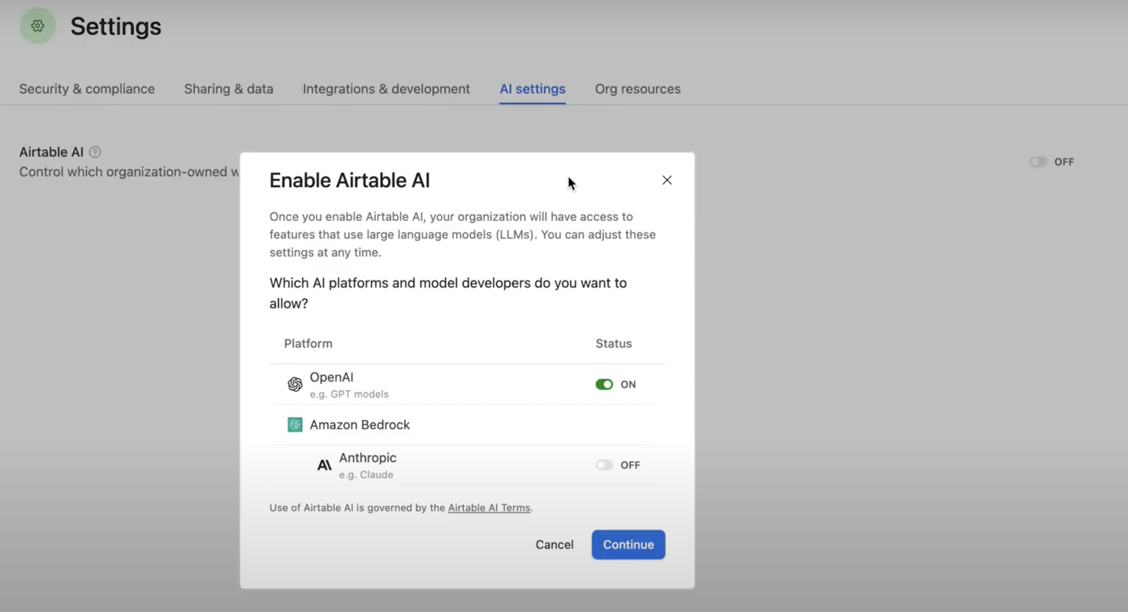1128x612 pixels.
Task: Click the OpenAI logo icon
Action: tap(295, 384)
